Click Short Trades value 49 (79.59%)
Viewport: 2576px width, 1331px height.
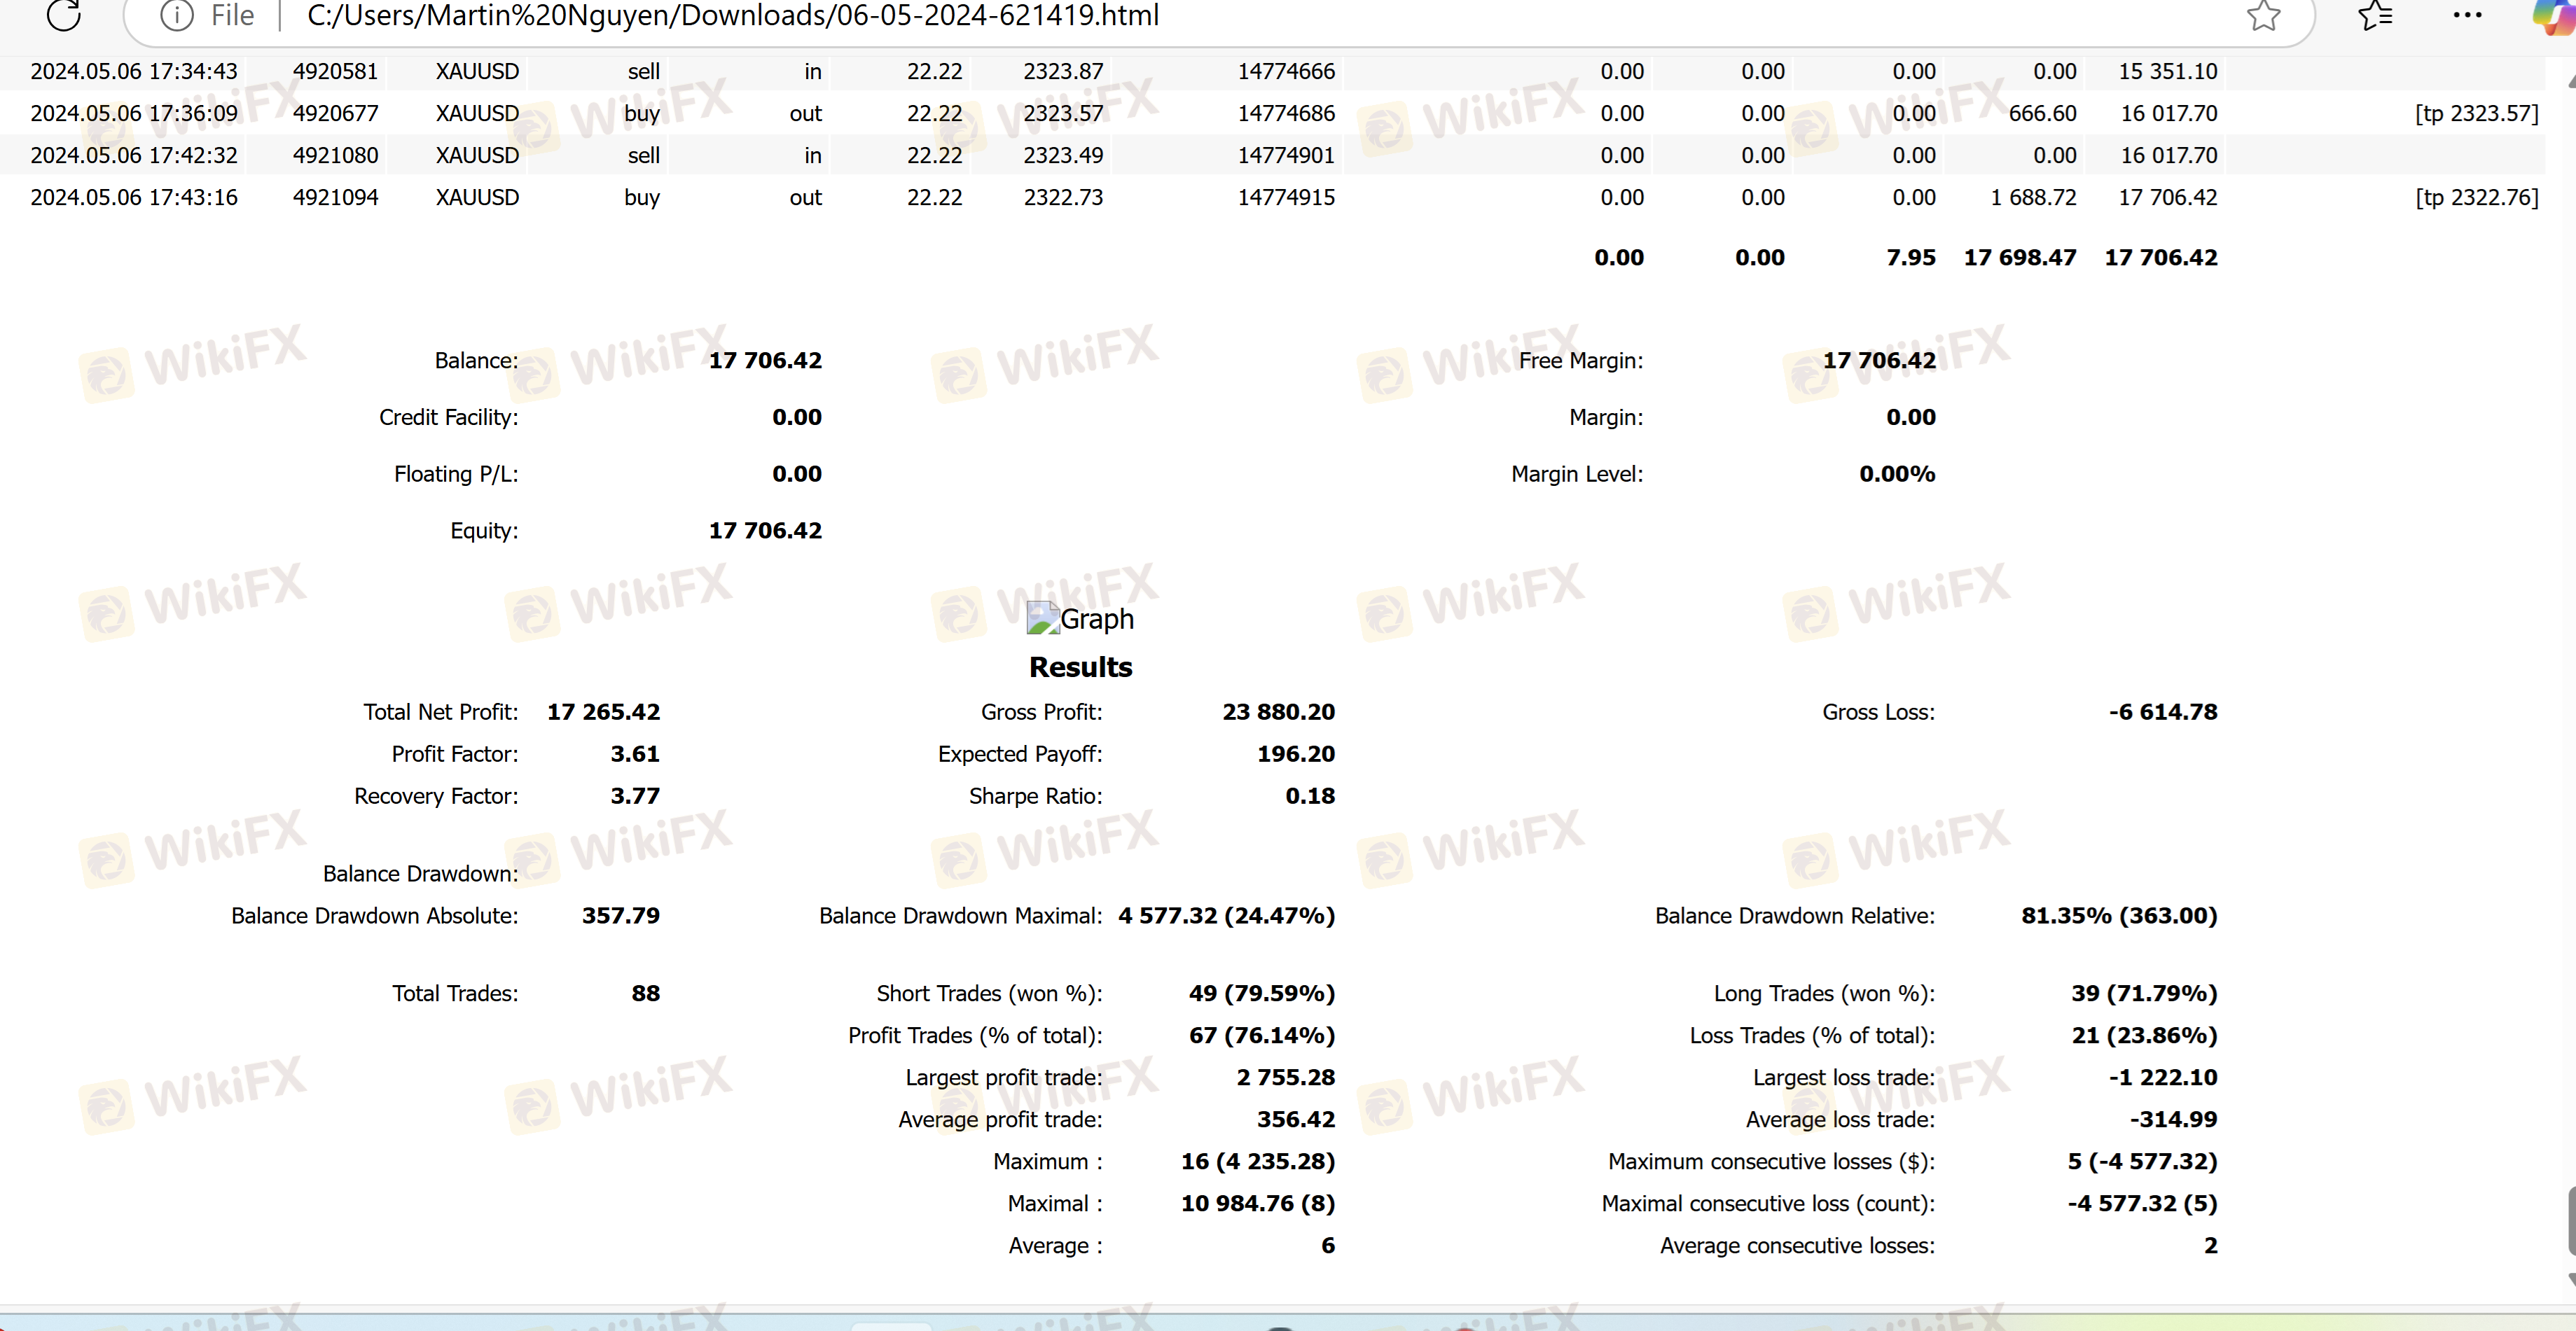tap(1262, 994)
